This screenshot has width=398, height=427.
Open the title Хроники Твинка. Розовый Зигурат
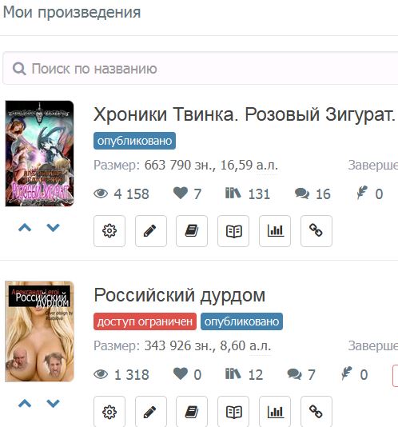tap(245, 114)
